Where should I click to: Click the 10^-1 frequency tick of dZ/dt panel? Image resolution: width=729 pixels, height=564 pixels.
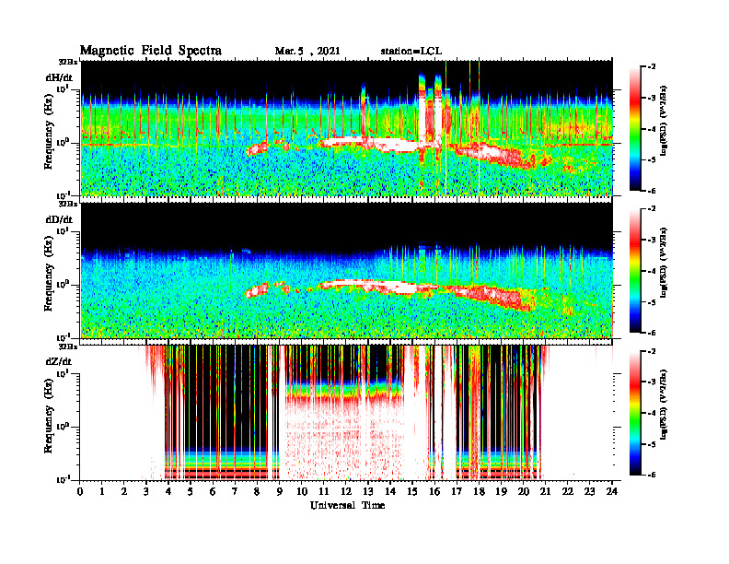[63, 479]
